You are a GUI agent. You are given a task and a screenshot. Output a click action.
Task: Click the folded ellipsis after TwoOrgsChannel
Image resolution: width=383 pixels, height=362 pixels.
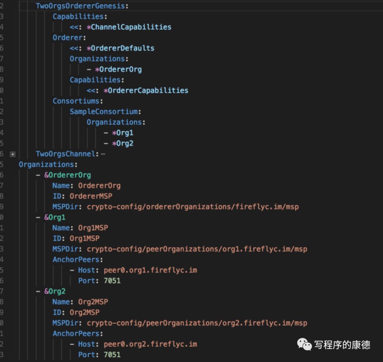pos(103,154)
